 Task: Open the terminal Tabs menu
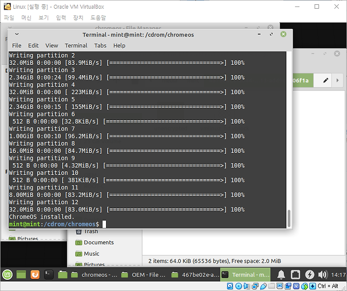tap(100, 46)
